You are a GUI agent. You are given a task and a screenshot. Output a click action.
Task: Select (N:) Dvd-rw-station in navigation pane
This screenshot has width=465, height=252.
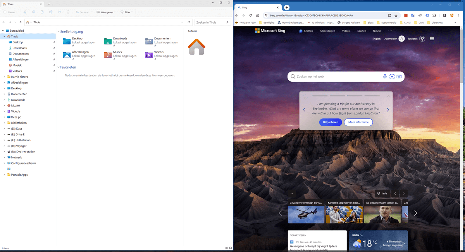23,152
